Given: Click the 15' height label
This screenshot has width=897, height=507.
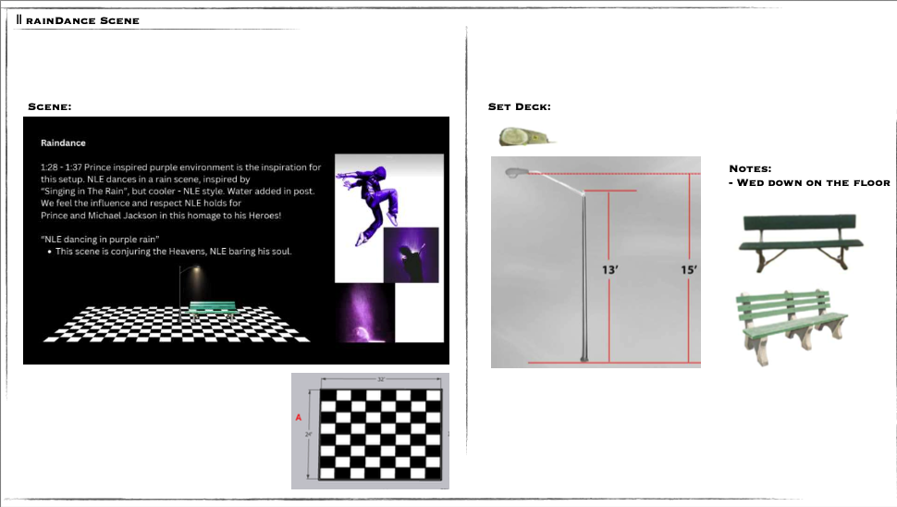Looking at the screenshot, I should click(x=689, y=269).
